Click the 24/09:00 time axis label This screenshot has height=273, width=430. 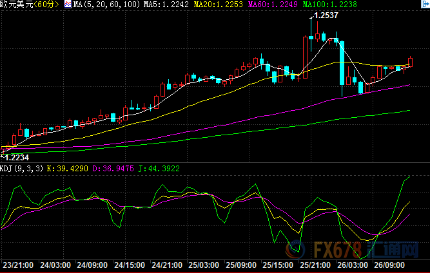(x=92, y=265)
